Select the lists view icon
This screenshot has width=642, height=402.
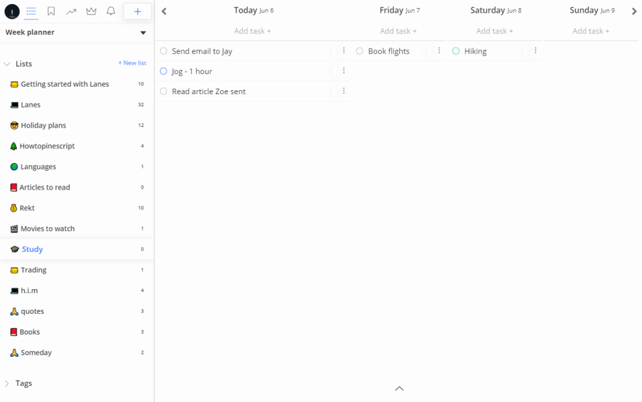pyautogui.click(x=31, y=11)
